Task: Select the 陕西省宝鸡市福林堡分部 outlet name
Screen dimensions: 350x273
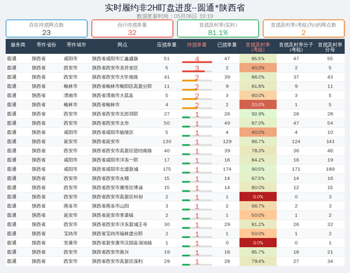Action: 118,234
